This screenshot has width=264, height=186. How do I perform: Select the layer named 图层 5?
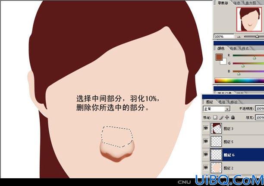[x=233, y=142]
